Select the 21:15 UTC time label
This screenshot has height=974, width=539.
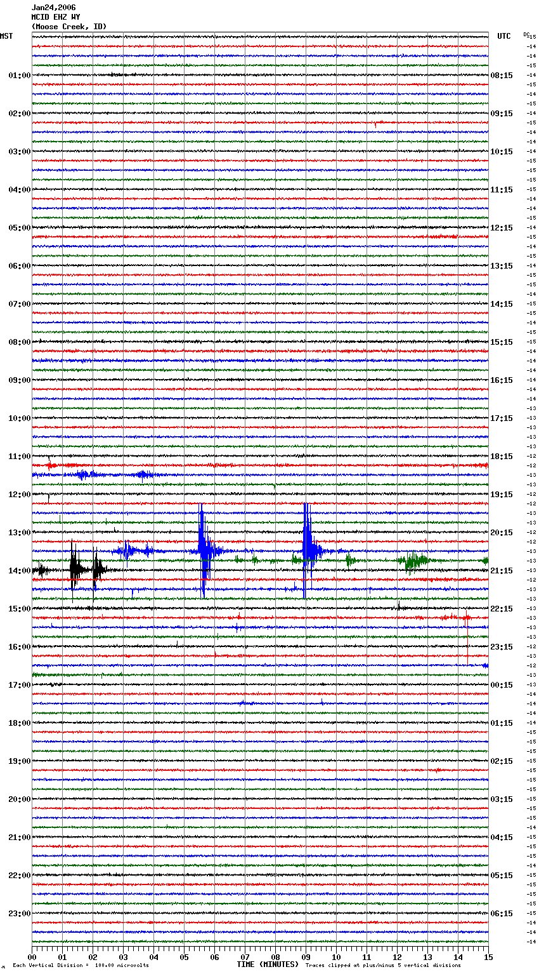click(x=502, y=571)
